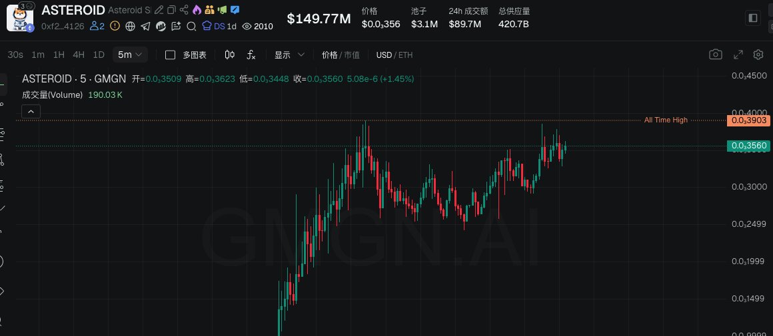The image size is (773, 336).
Task: Copy token name using the copy icon
Action: (171, 10)
